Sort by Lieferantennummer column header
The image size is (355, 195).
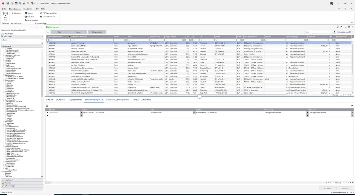[x=59, y=37]
